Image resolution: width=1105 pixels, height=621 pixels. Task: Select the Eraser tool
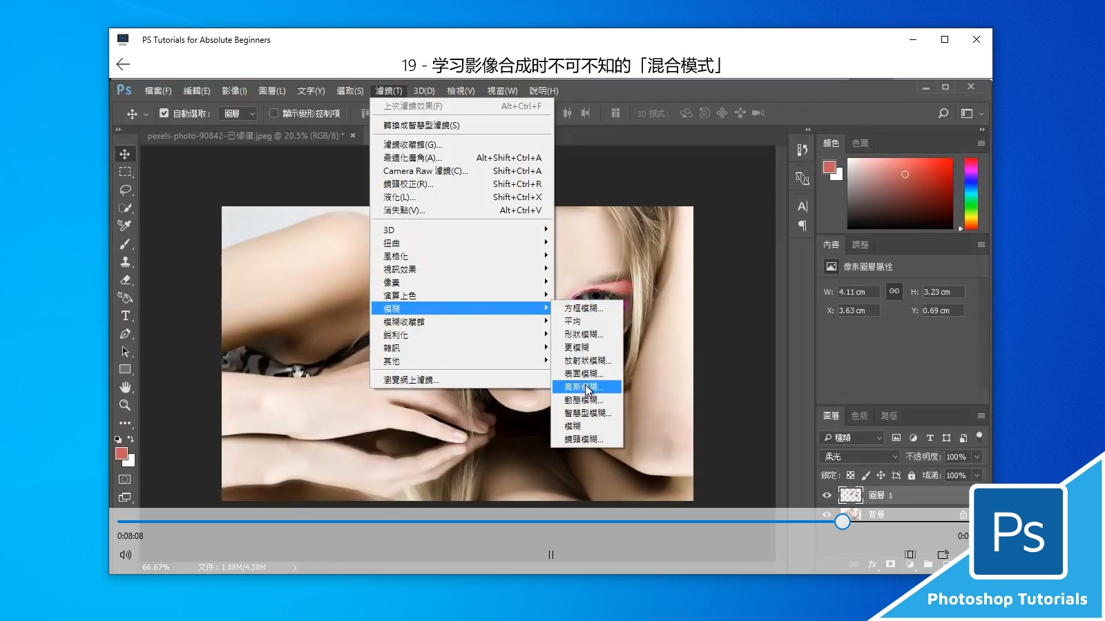click(125, 279)
